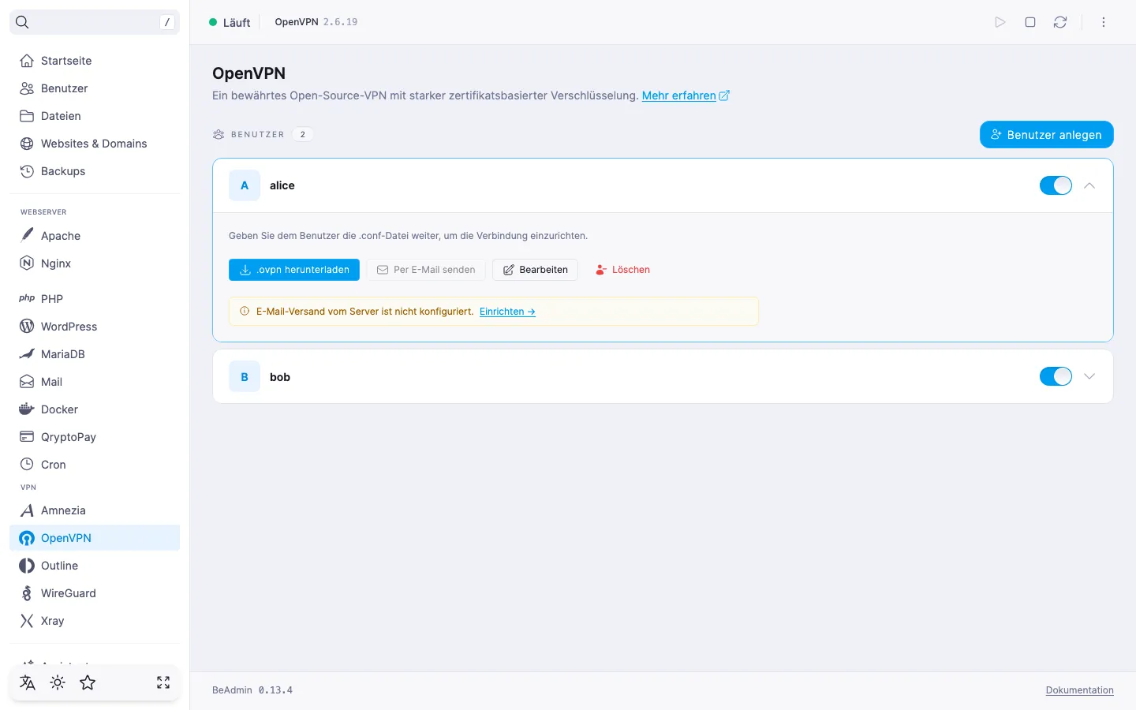Click the language translate icon at bottom
1136x710 pixels.
pos(28,682)
